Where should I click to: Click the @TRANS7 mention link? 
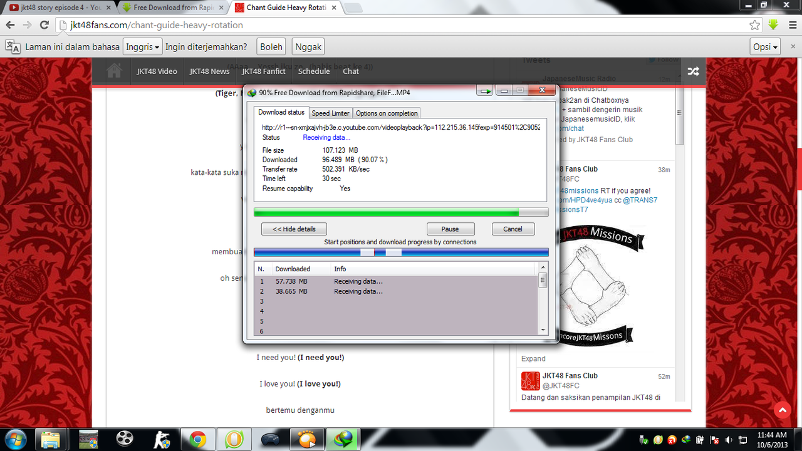pyautogui.click(x=640, y=200)
